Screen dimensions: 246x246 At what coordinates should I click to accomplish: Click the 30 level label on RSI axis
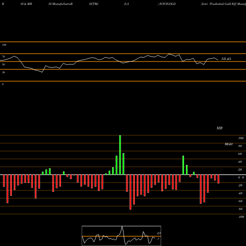tap(3, 72)
